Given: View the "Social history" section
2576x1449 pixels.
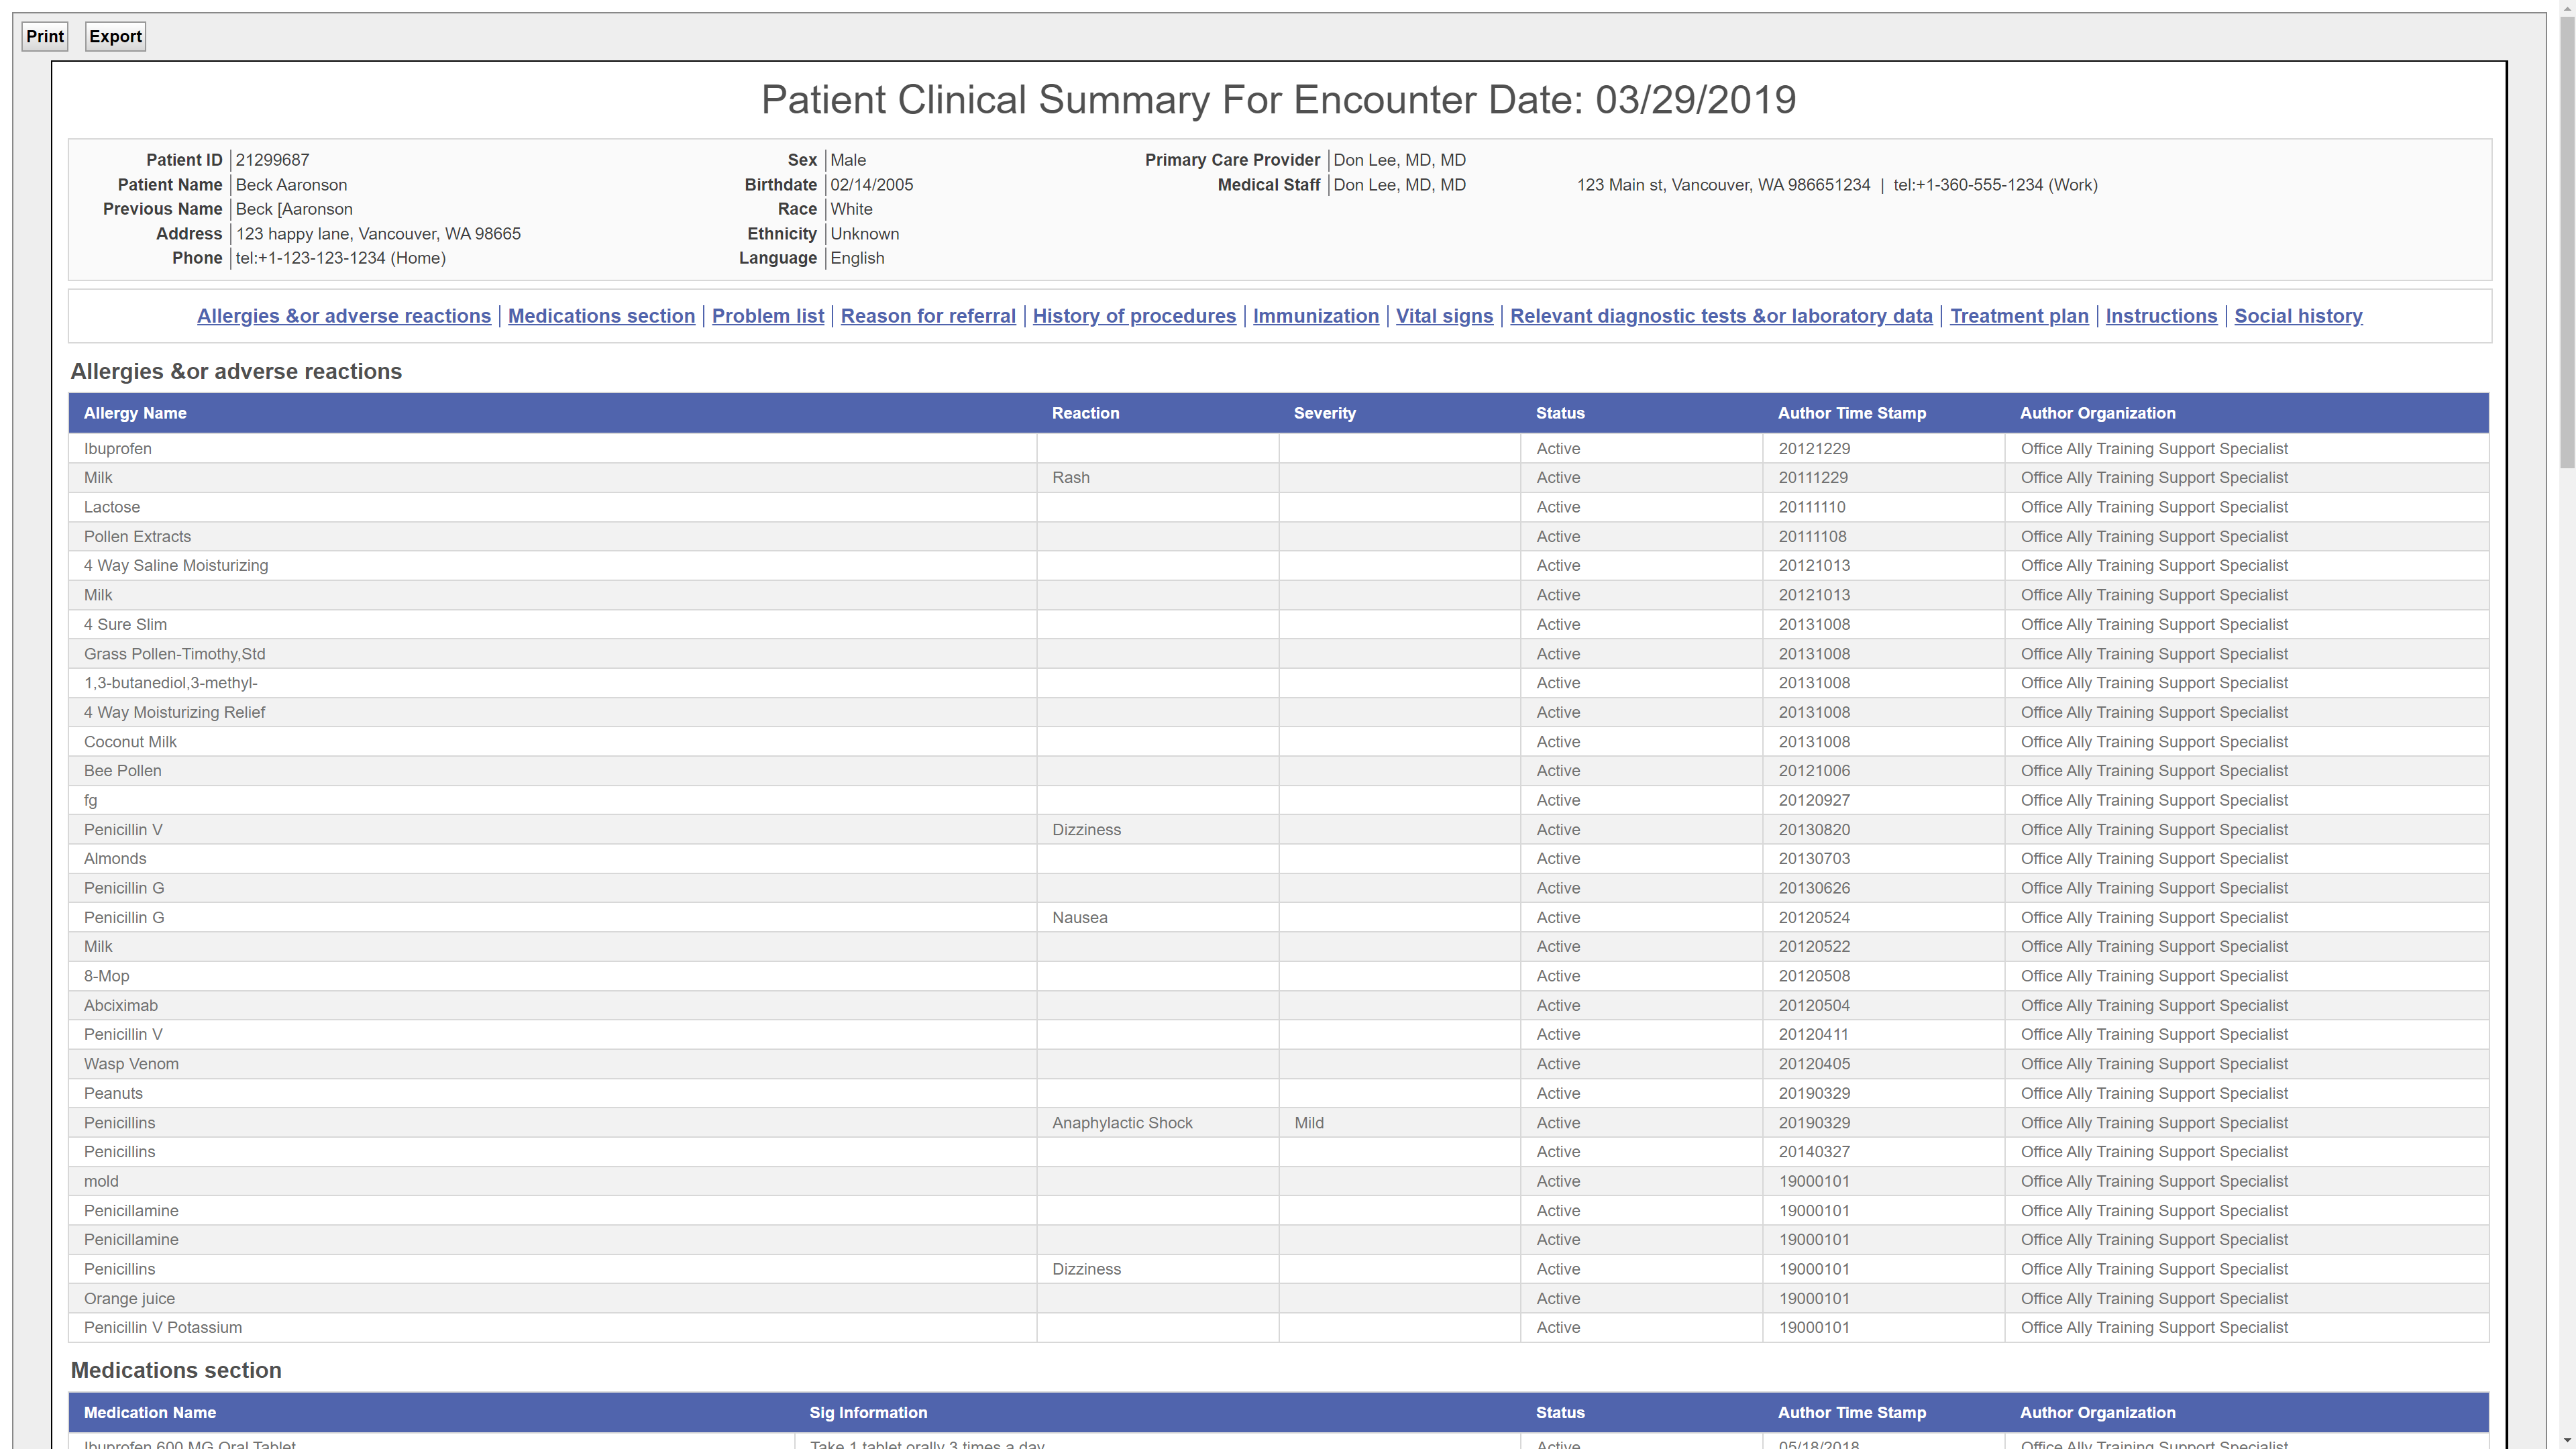Looking at the screenshot, I should click(x=2297, y=315).
